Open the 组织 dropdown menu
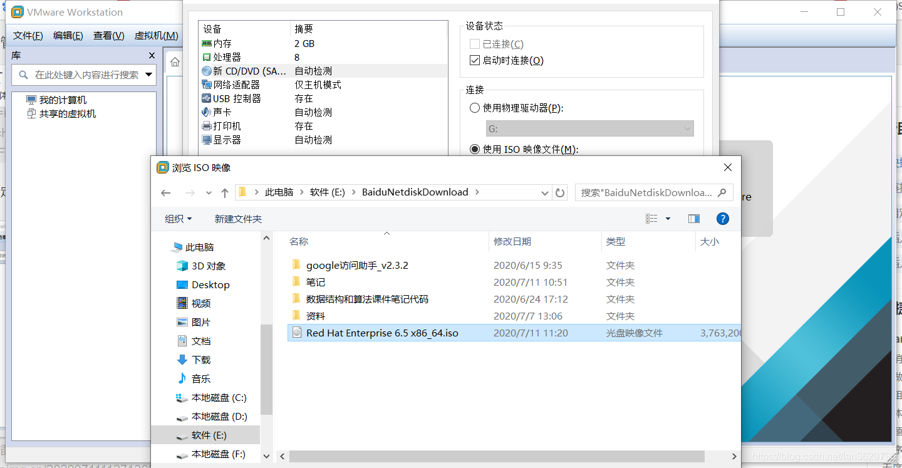Image resolution: width=902 pixels, height=468 pixels. [178, 219]
